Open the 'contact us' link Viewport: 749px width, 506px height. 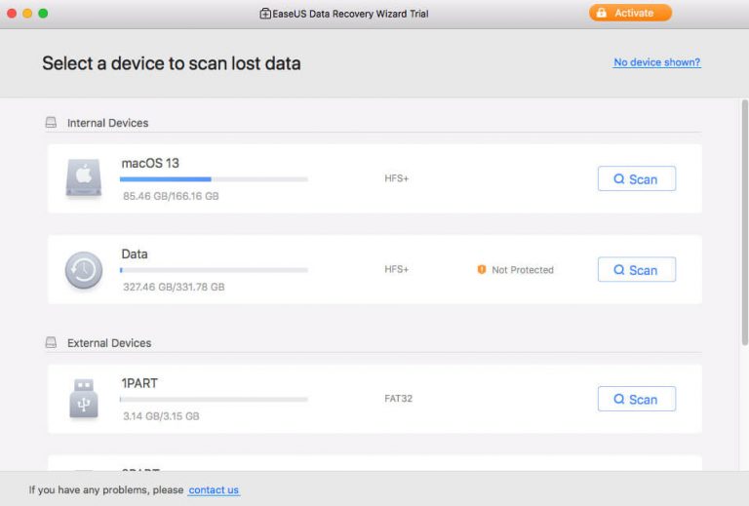(x=214, y=489)
